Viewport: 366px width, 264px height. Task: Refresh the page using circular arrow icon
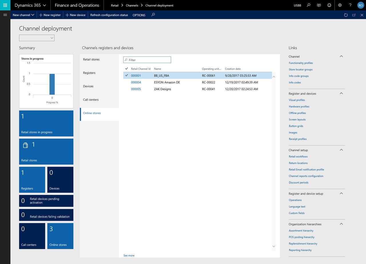[346, 15]
